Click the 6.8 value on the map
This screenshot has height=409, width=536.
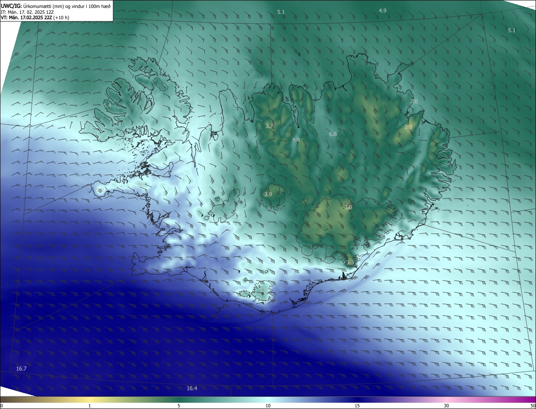point(333,134)
